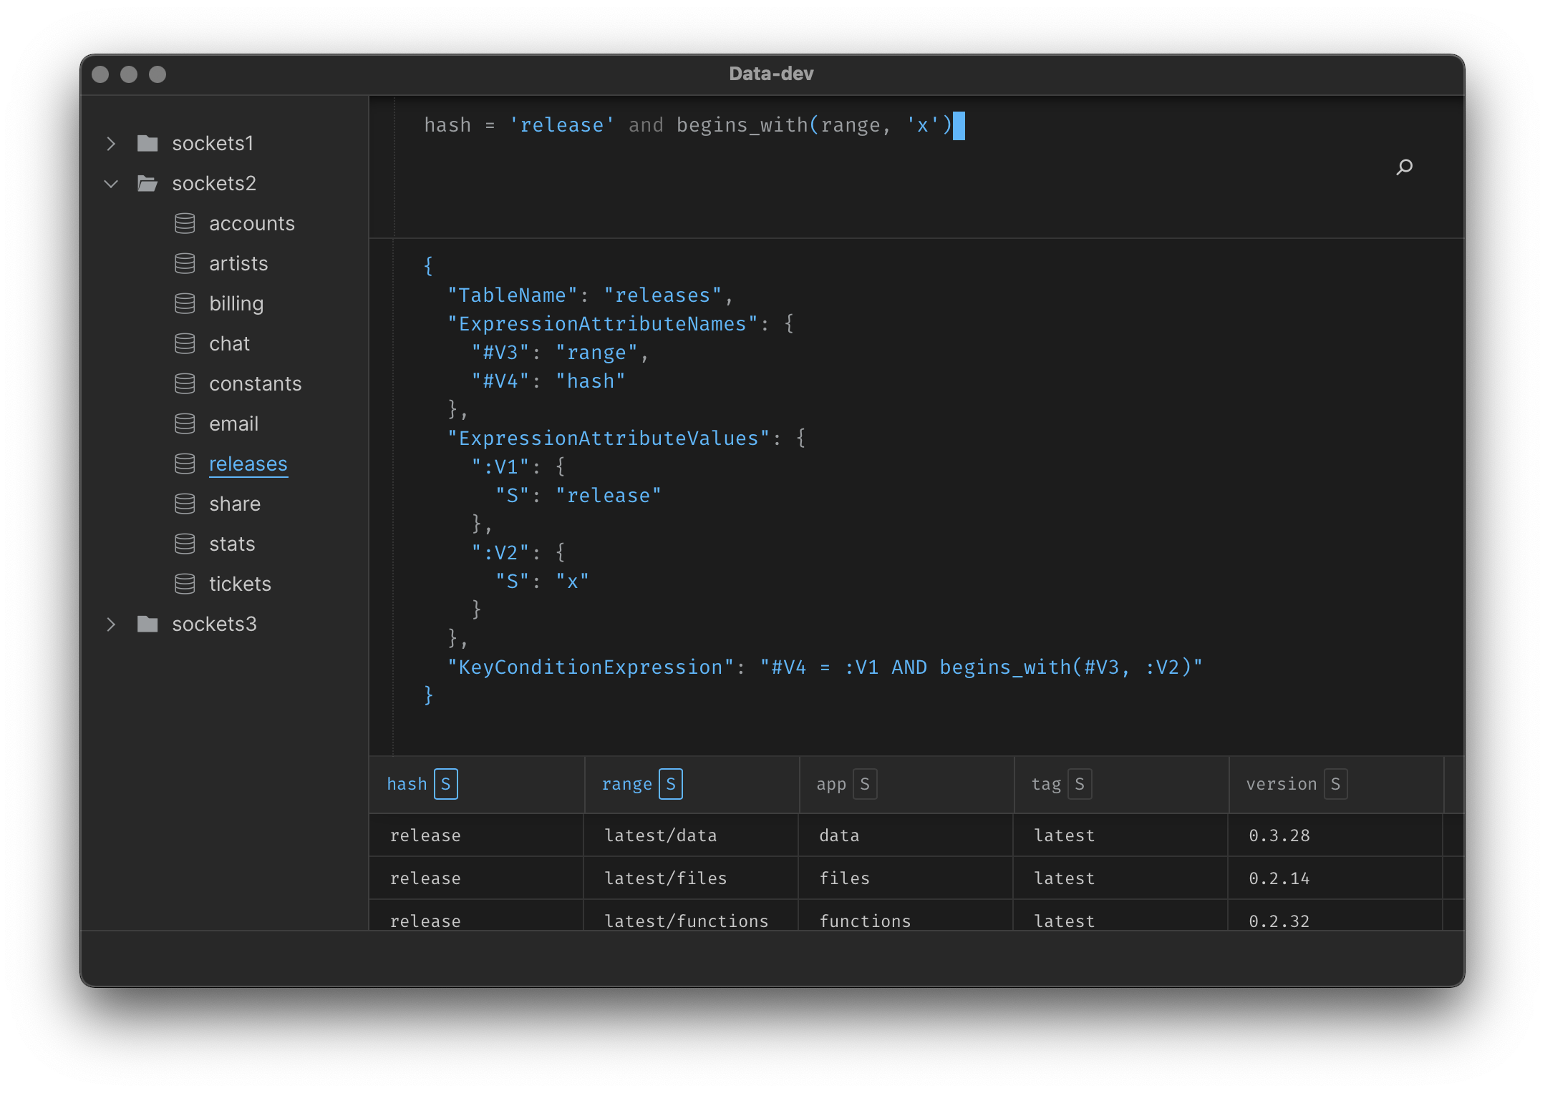Expand the sockets1 folder chevron

tap(111, 144)
